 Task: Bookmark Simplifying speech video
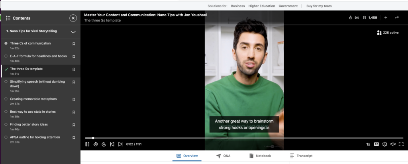click(74, 82)
